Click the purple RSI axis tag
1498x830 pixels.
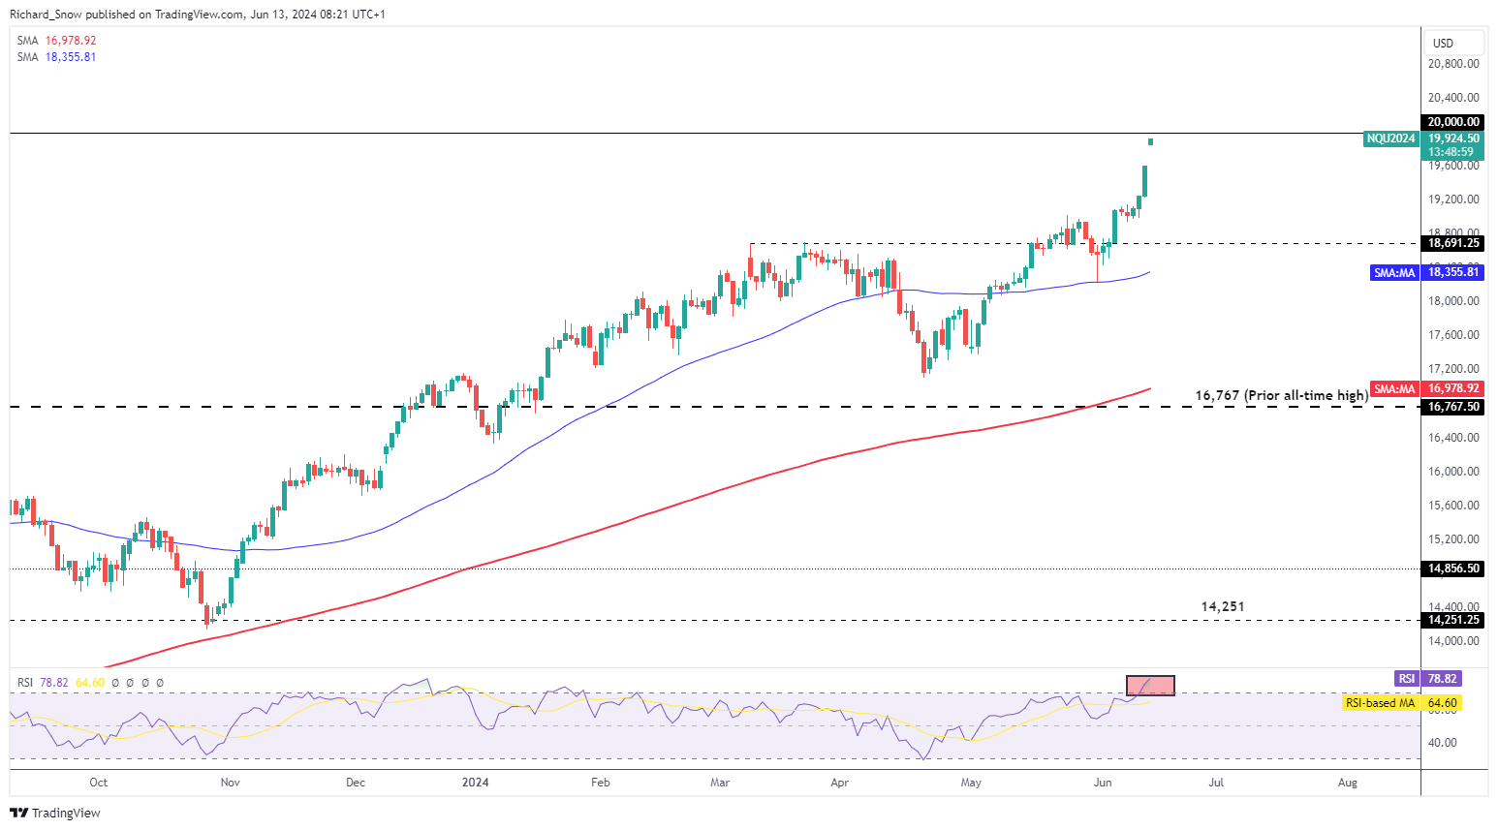coord(1407,679)
